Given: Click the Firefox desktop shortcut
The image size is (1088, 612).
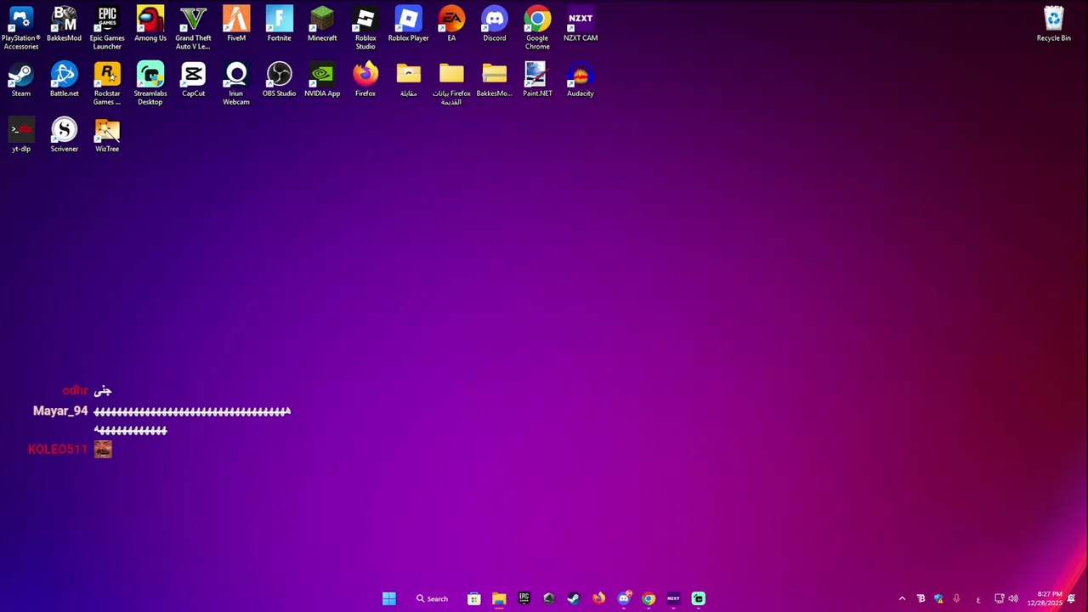Looking at the screenshot, I should (365, 80).
